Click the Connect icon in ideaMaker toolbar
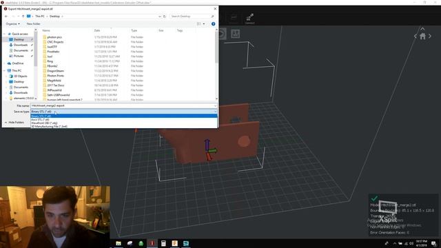The height and width of the screenshot is (248, 441). point(249,19)
